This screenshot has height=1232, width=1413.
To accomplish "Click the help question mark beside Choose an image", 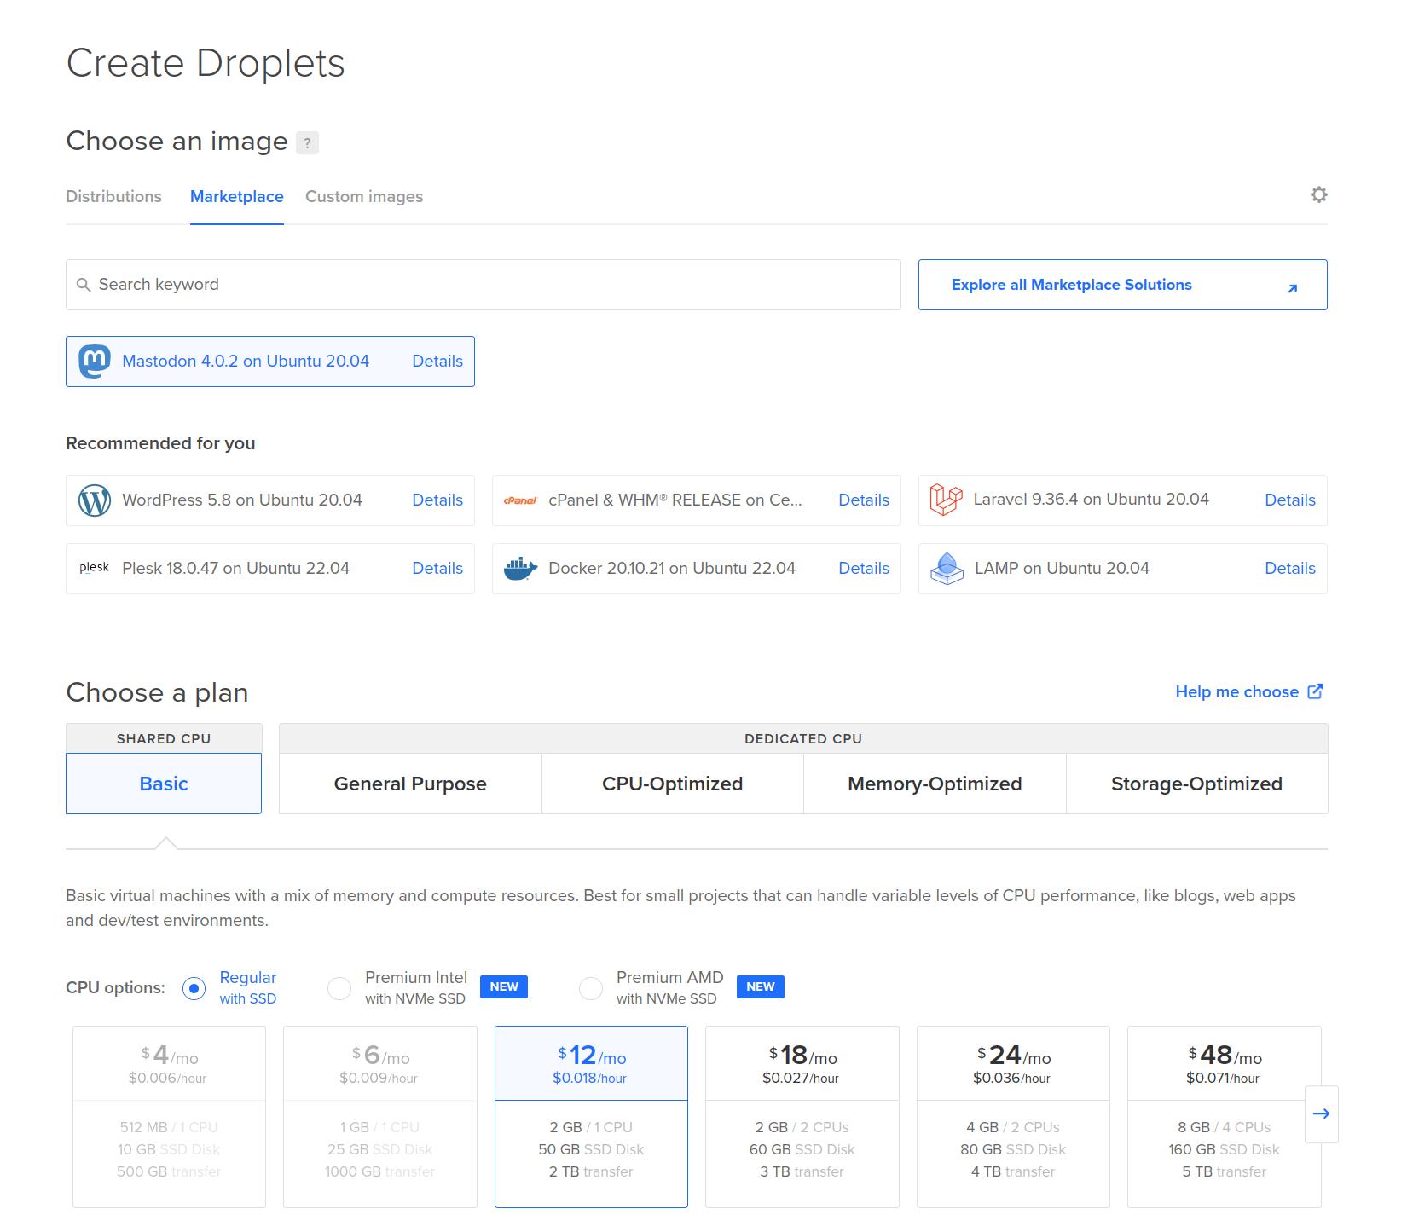I will click(307, 143).
